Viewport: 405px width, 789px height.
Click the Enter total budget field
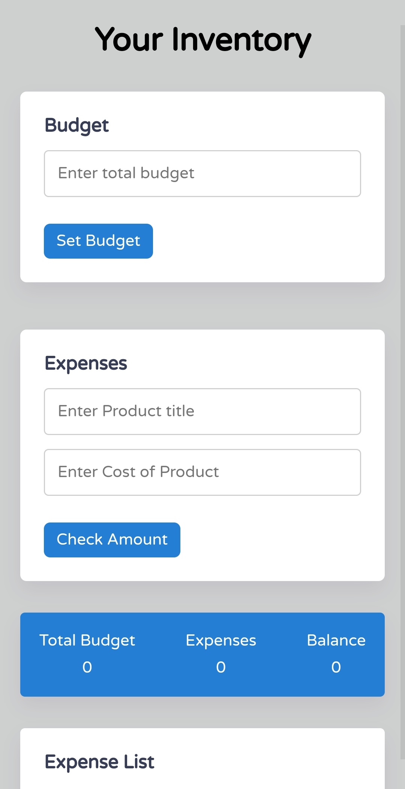pos(202,173)
